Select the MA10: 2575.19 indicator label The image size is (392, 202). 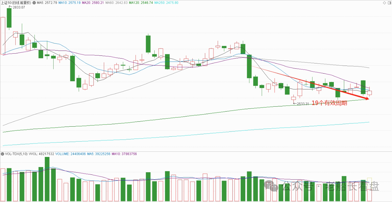point(70,3)
